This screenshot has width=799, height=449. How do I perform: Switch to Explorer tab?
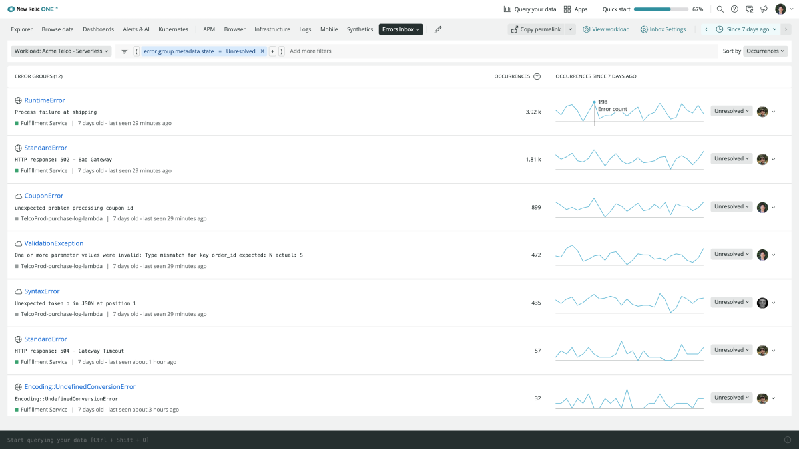pos(22,29)
